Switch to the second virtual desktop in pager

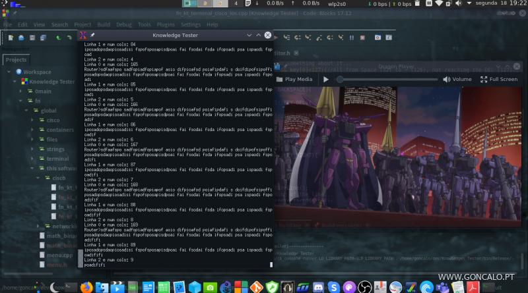[205, 3]
